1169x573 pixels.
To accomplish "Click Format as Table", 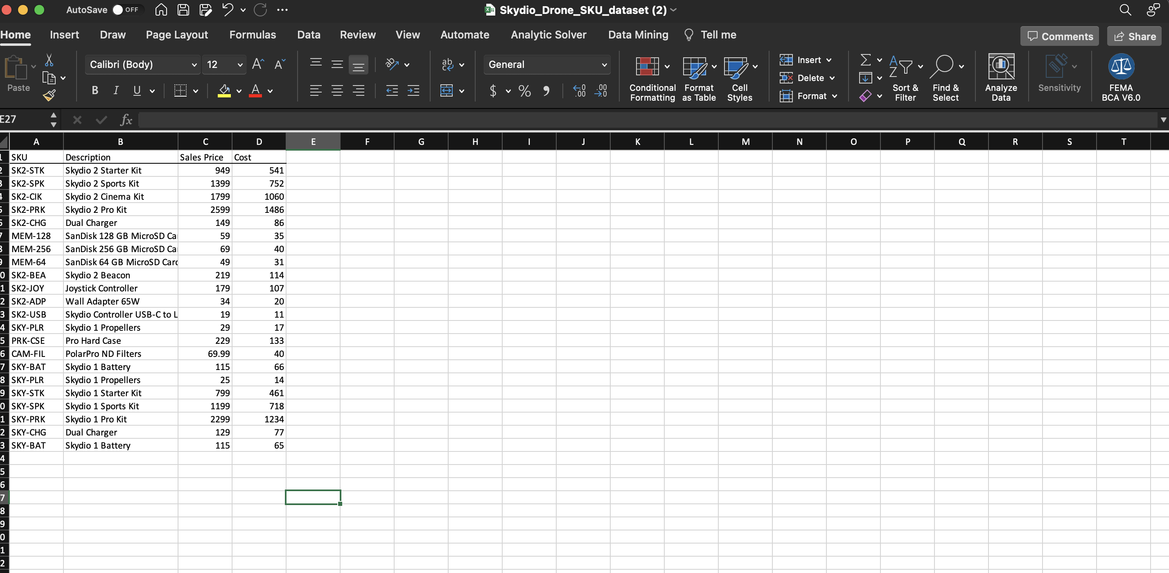I will [x=699, y=78].
